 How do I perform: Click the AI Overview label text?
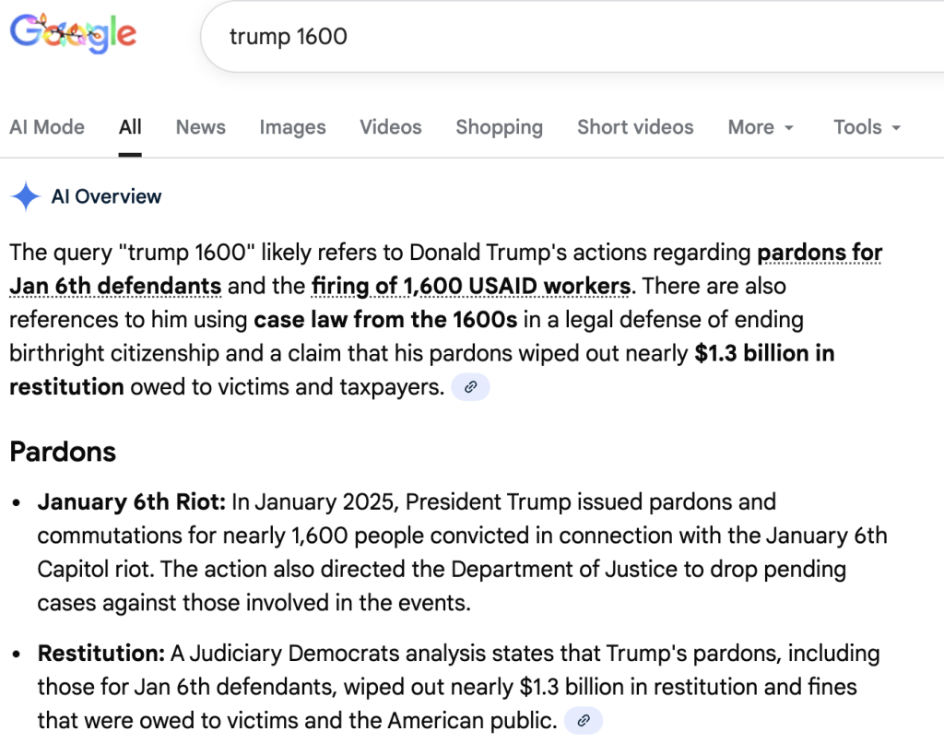tap(106, 196)
